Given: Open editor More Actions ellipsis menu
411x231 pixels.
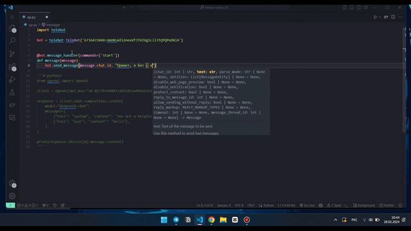Looking at the screenshot, I should [399, 17].
